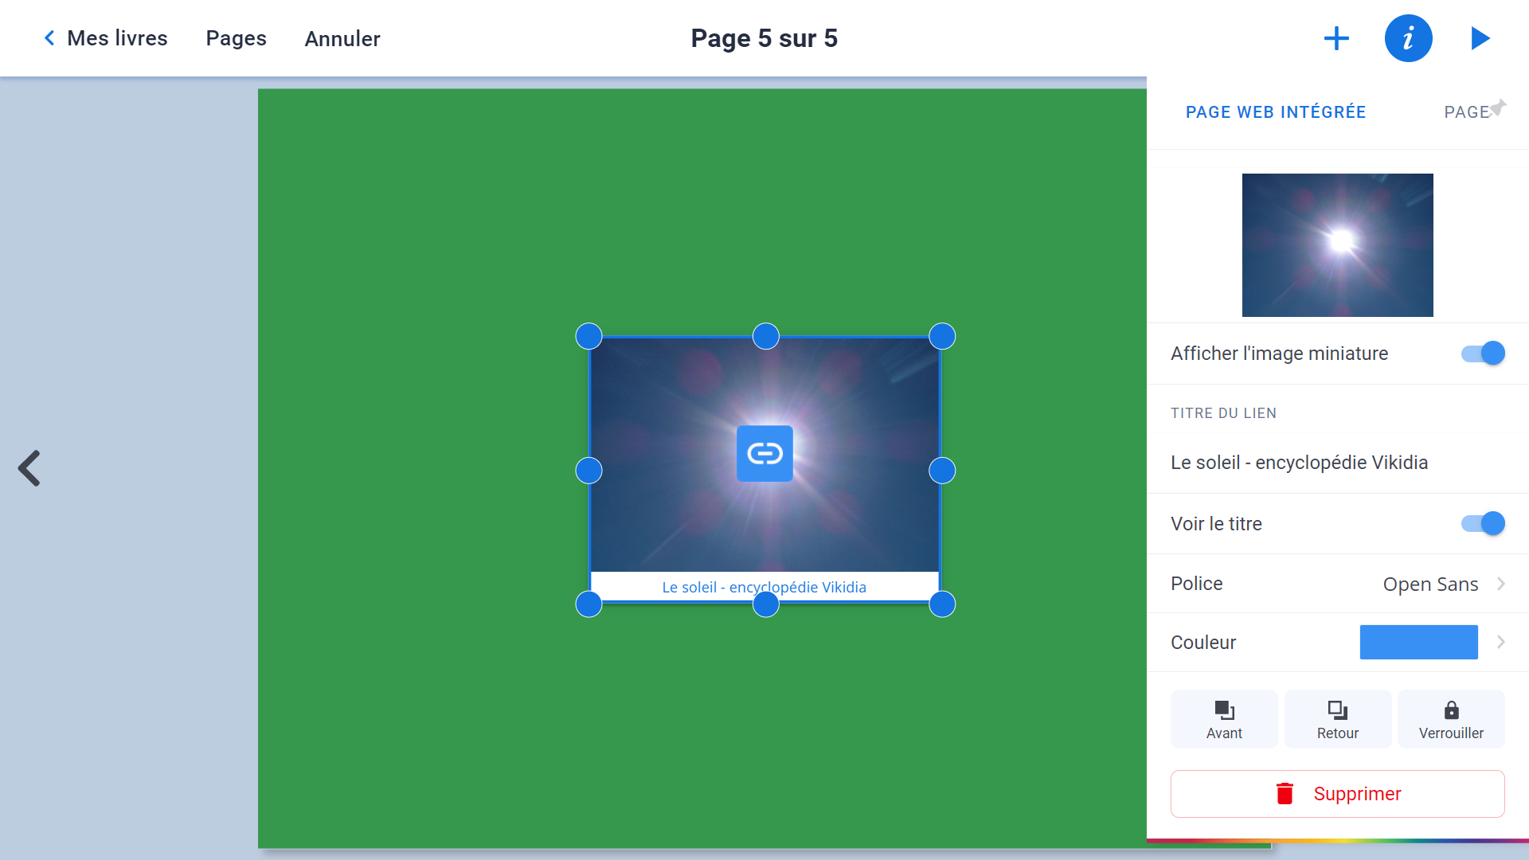Click the Supprimer delete button
This screenshot has height=860, width=1529.
point(1338,794)
